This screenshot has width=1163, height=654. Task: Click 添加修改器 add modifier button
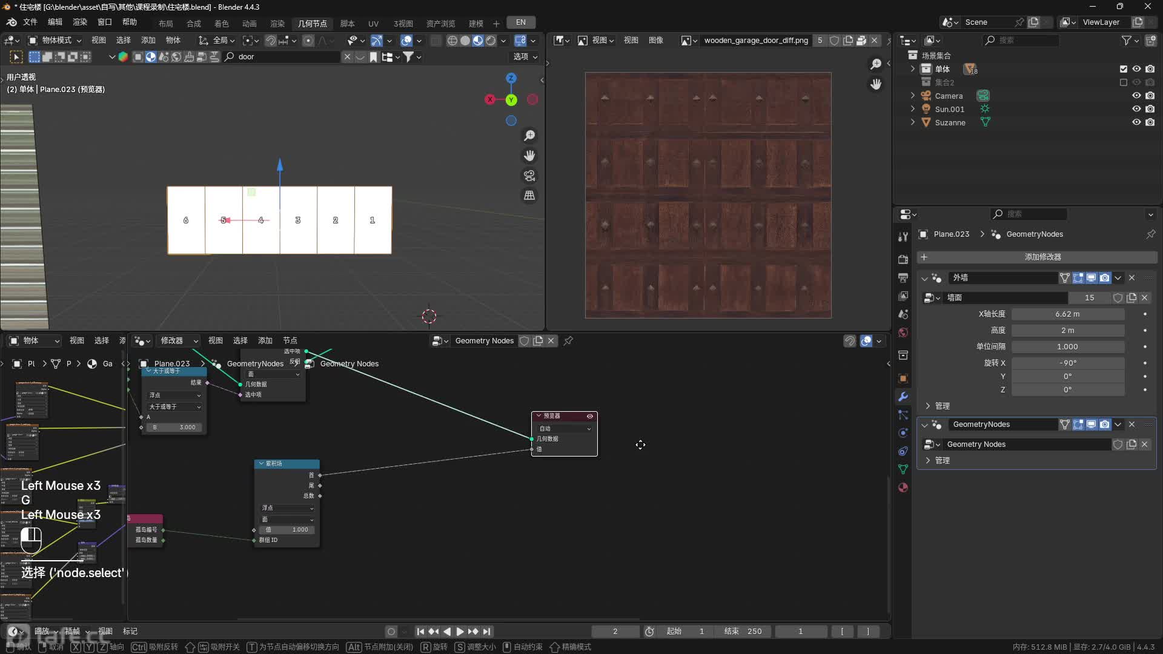tap(1037, 257)
